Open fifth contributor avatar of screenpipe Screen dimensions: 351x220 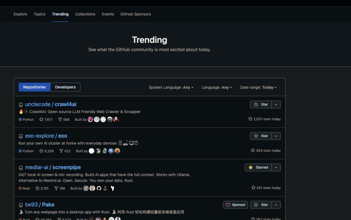point(112,188)
